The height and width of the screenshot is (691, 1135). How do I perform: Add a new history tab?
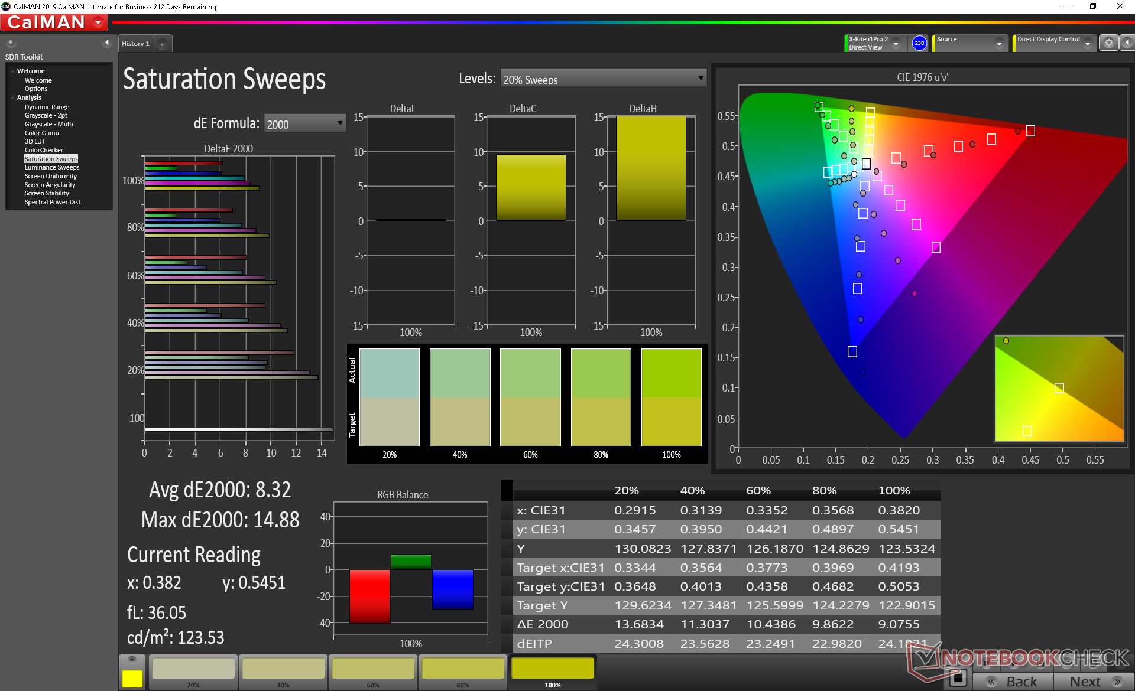[x=162, y=44]
